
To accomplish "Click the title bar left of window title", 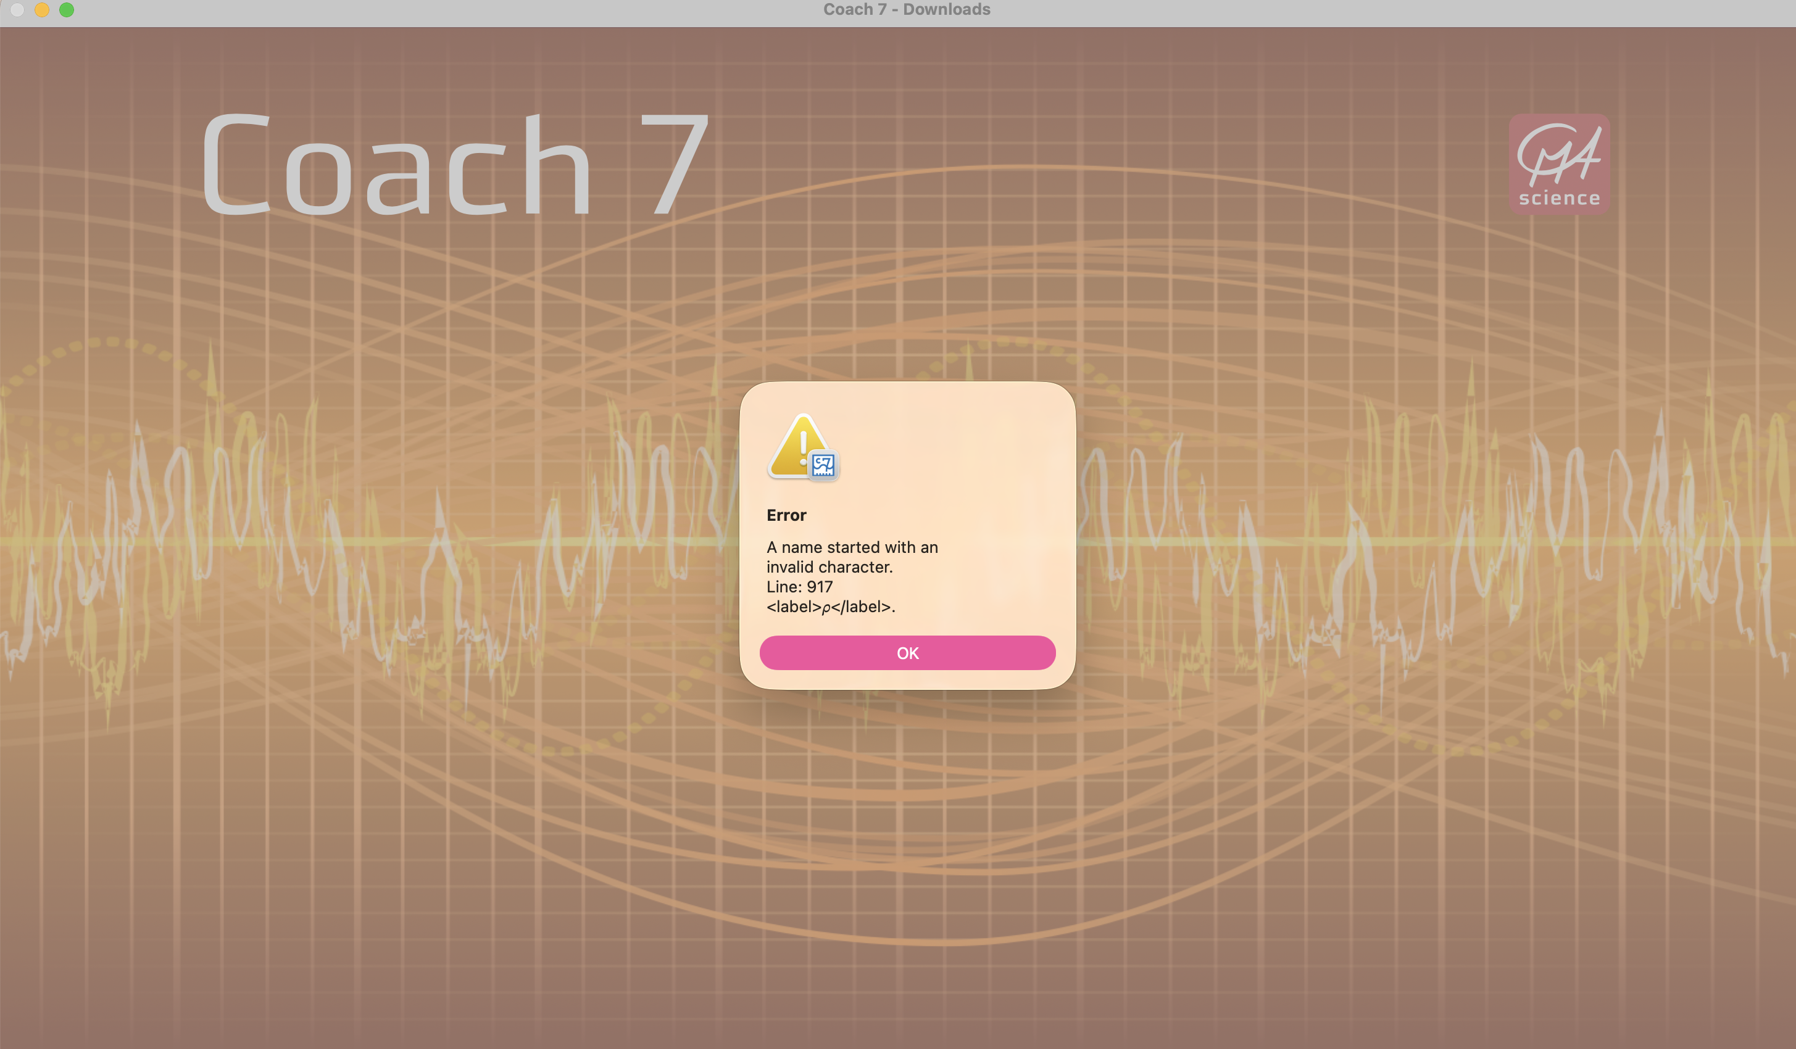I will coord(428,10).
